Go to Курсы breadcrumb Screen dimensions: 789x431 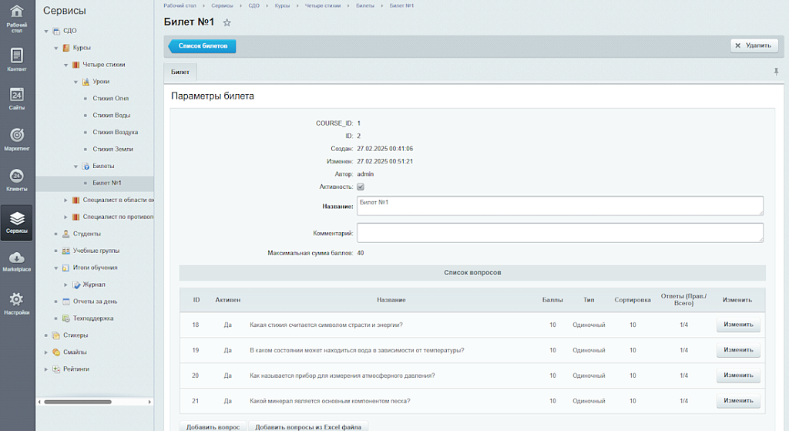click(282, 5)
